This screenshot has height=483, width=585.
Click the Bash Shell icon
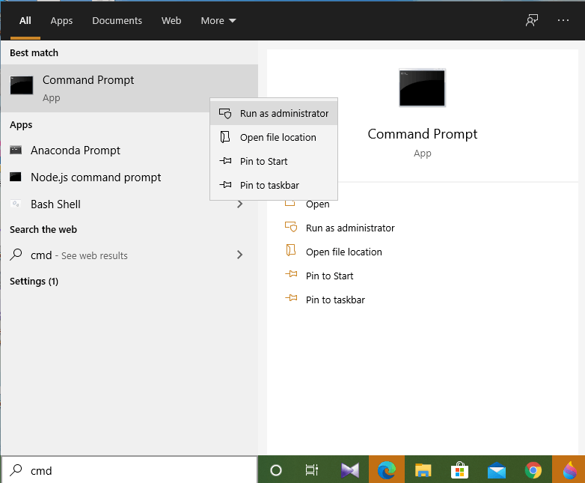(x=16, y=204)
